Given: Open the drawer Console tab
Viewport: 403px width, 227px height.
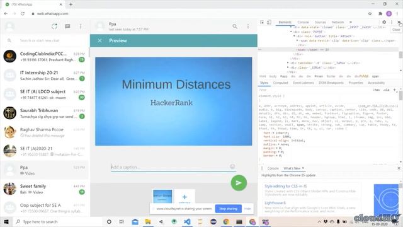Looking at the screenshot, I should (273, 168).
